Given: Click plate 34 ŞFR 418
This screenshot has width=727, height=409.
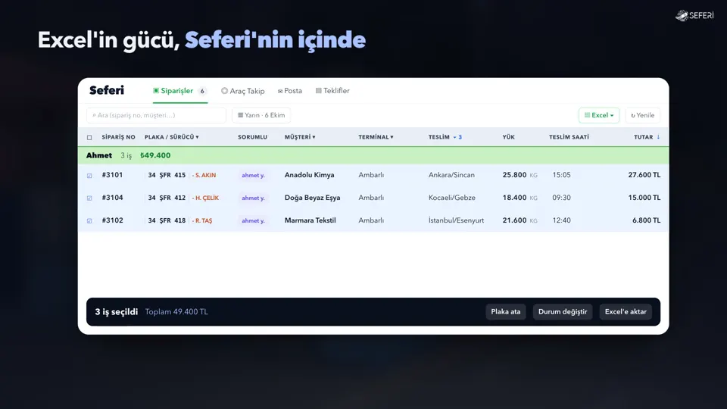Looking at the screenshot, I should coord(167,220).
